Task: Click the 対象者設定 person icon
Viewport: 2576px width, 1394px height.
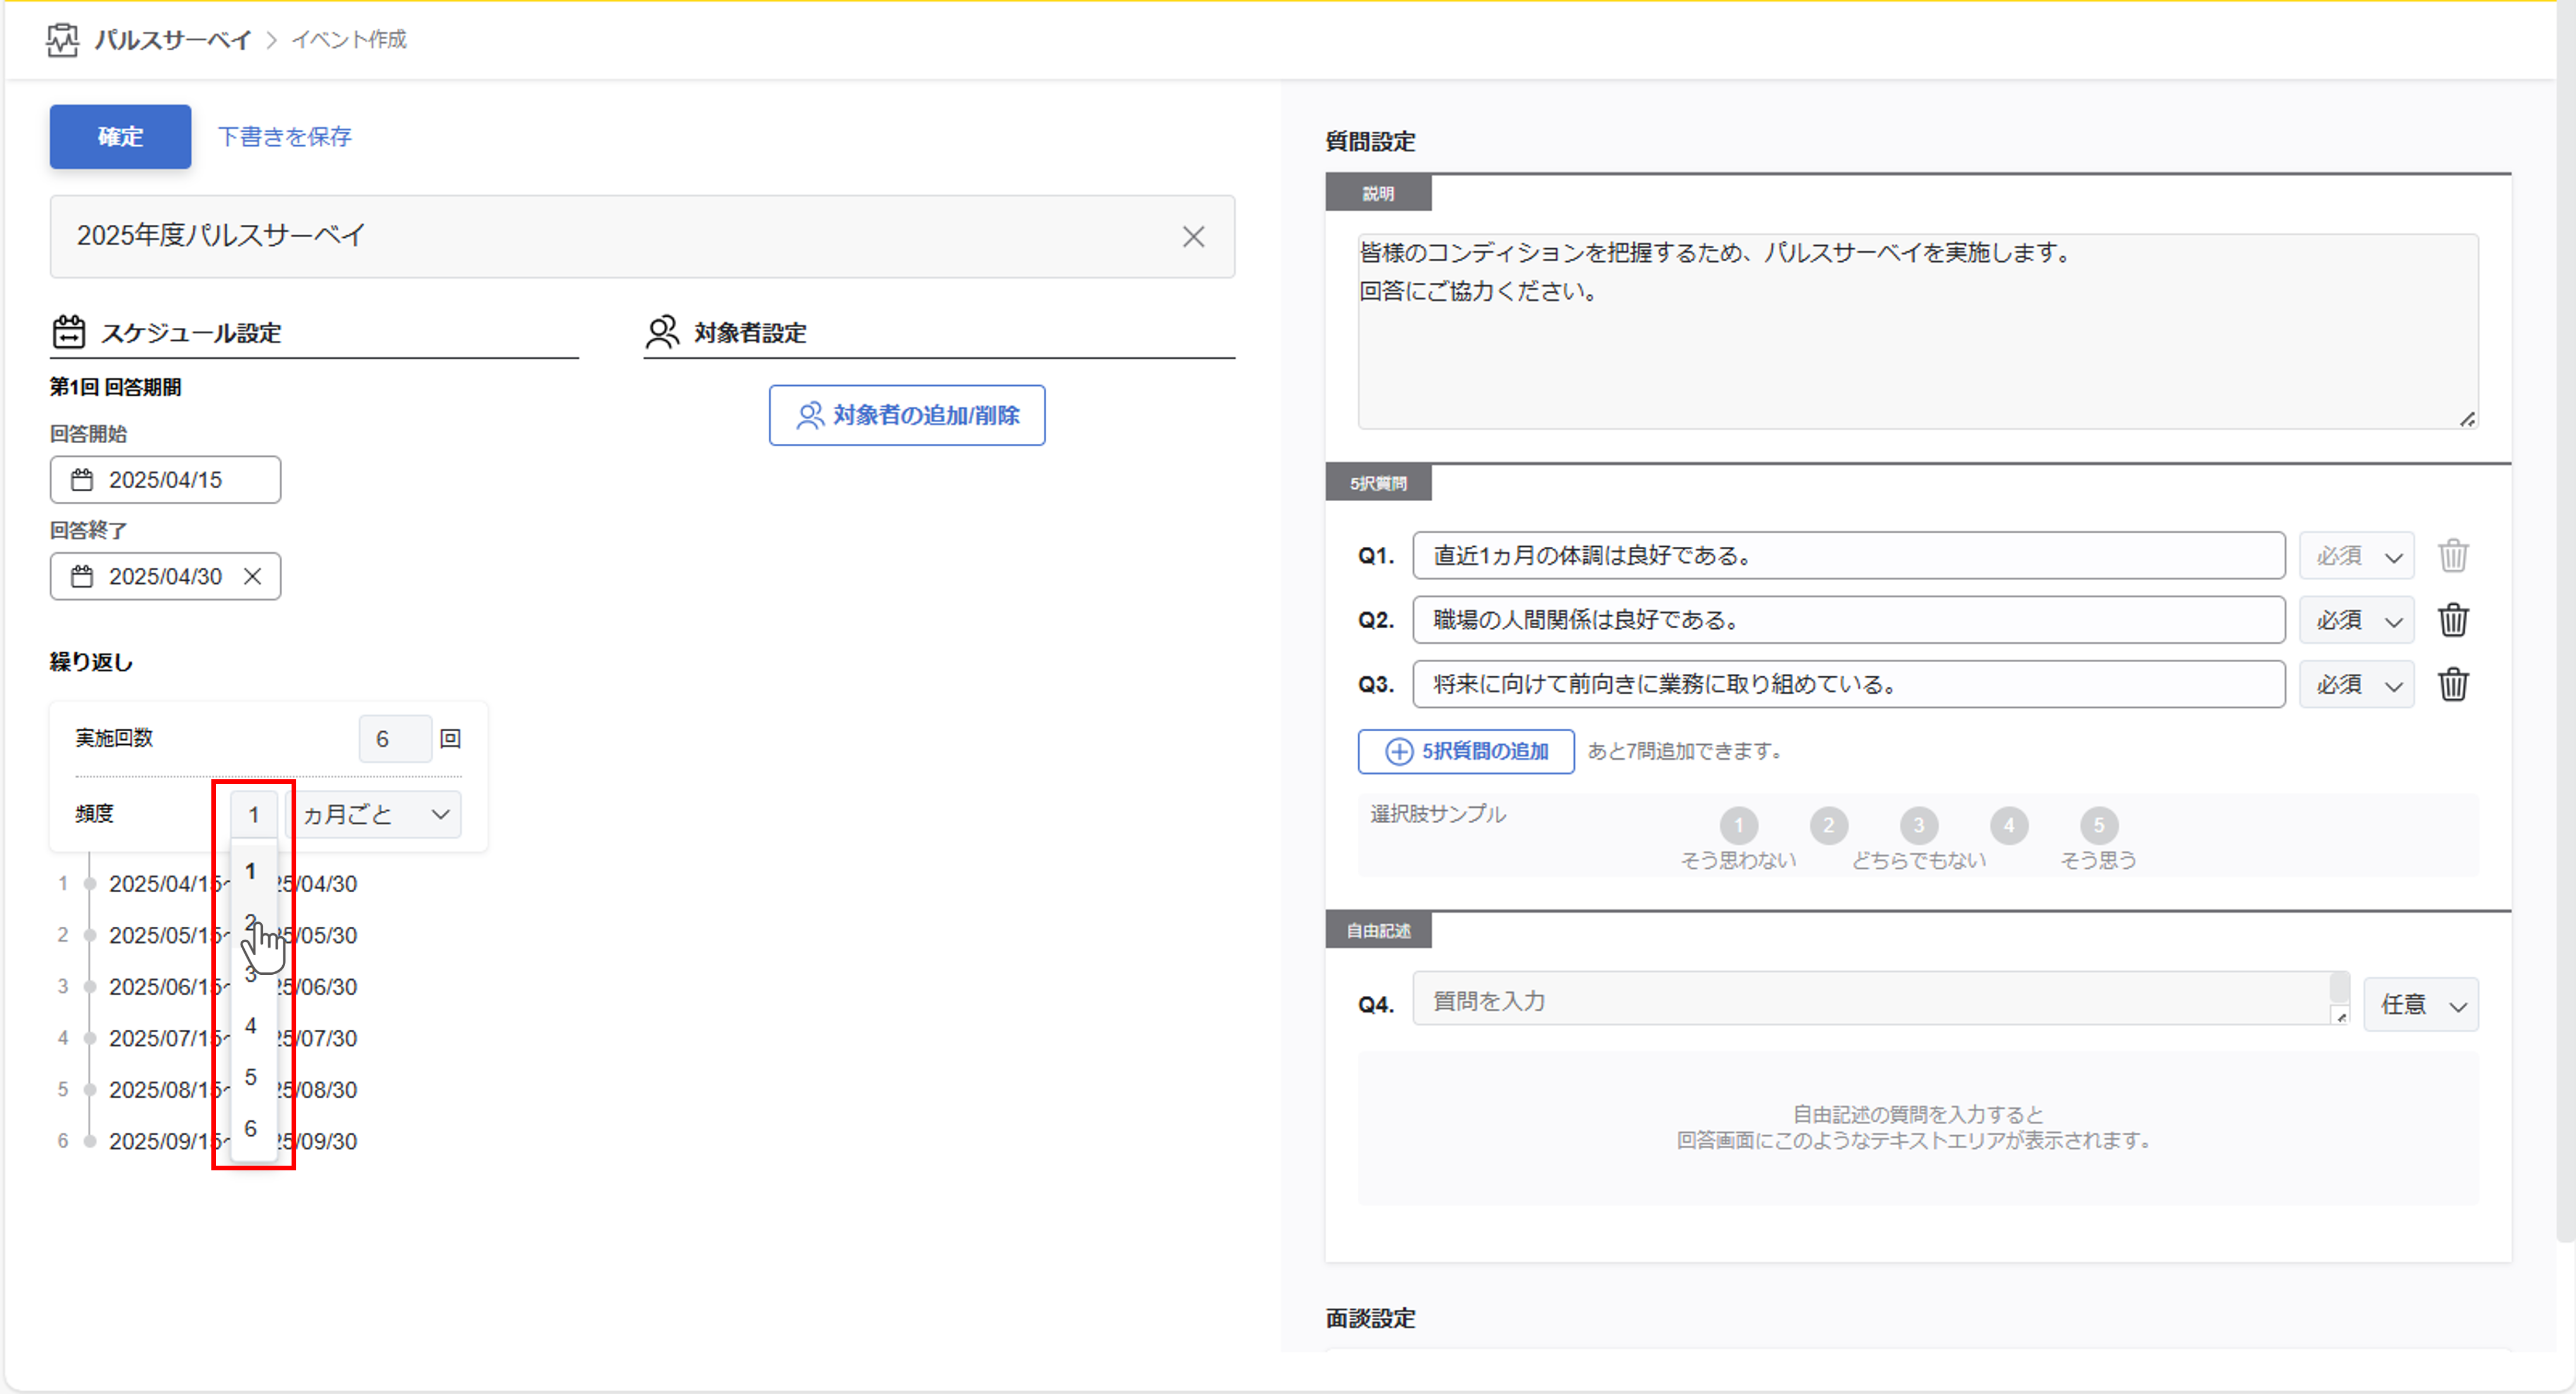Action: tap(662, 332)
